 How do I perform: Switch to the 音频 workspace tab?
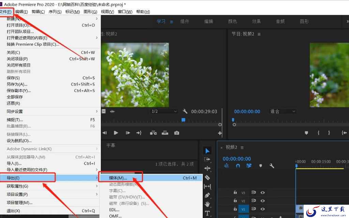(x=280, y=21)
